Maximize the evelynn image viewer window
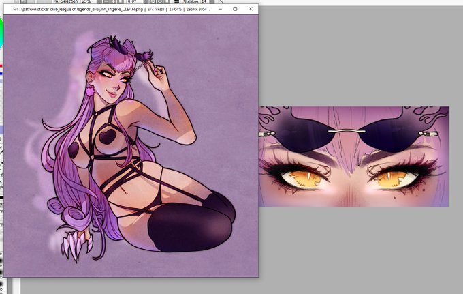This screenshot has width=463, height=294. (x=235, y=9)
